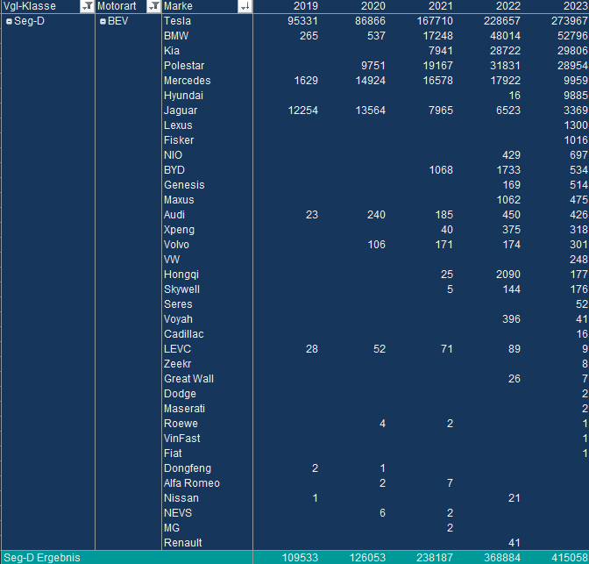The image size is (589, 564).
Task: Select Tesla's 2019 value 95331
Action: click(302, 21)
